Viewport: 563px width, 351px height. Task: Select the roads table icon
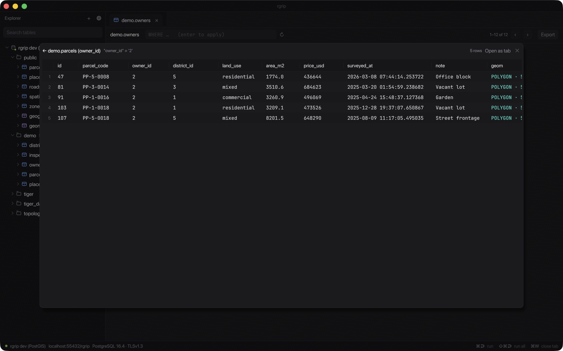[24, 87]
